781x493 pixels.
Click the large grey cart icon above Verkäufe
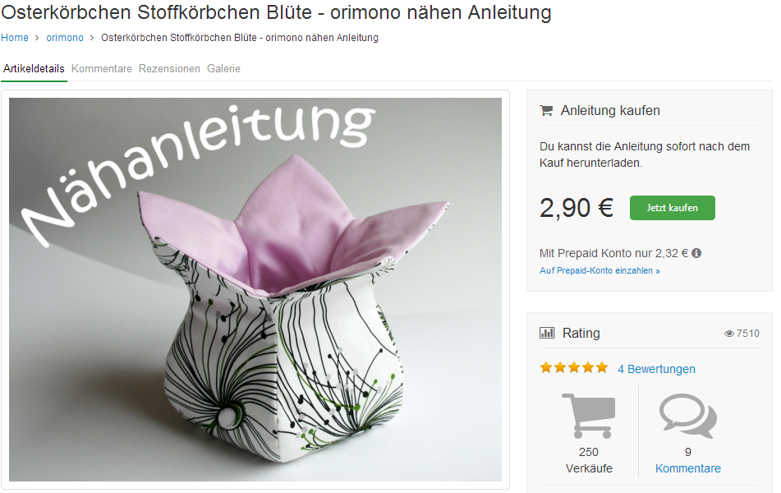[589, 416]
